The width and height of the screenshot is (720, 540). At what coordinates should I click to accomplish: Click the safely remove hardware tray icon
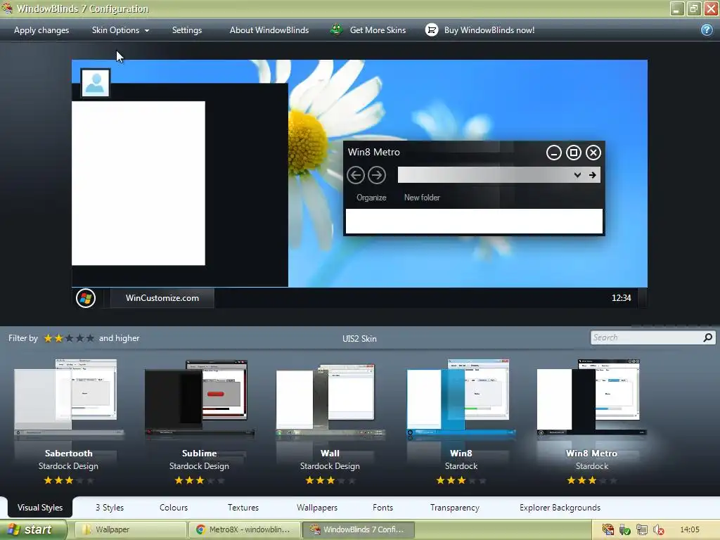click(625, 530)
